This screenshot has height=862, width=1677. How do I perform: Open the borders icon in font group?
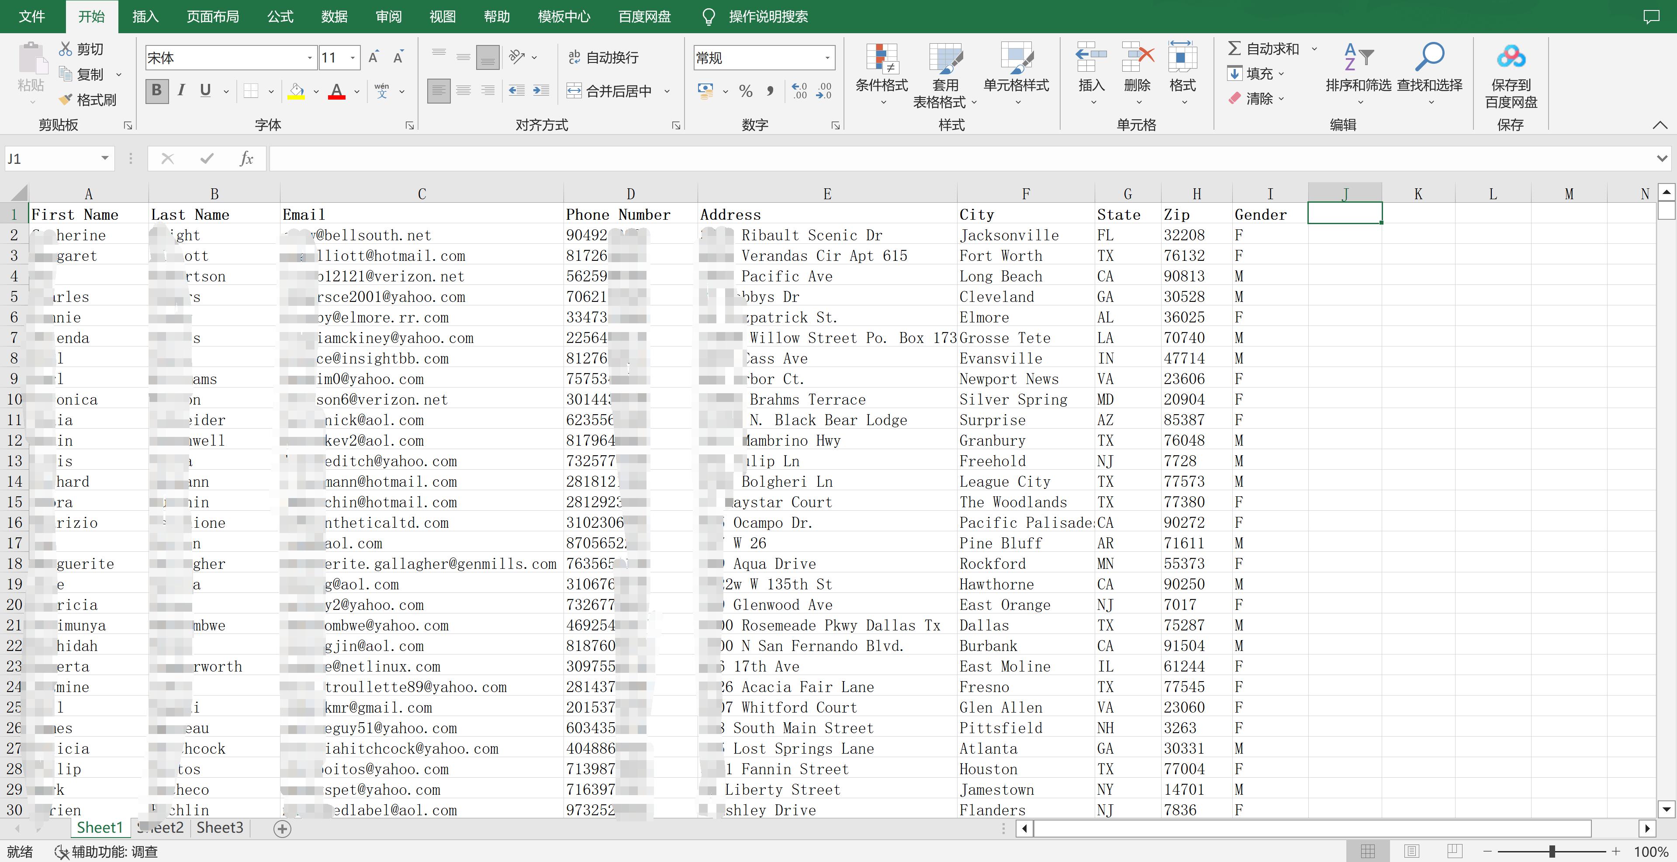pyautogui.click(x=251, y=91)
